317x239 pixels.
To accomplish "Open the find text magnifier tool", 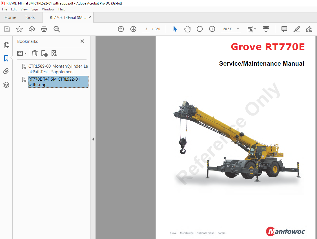I will point(57,29).
